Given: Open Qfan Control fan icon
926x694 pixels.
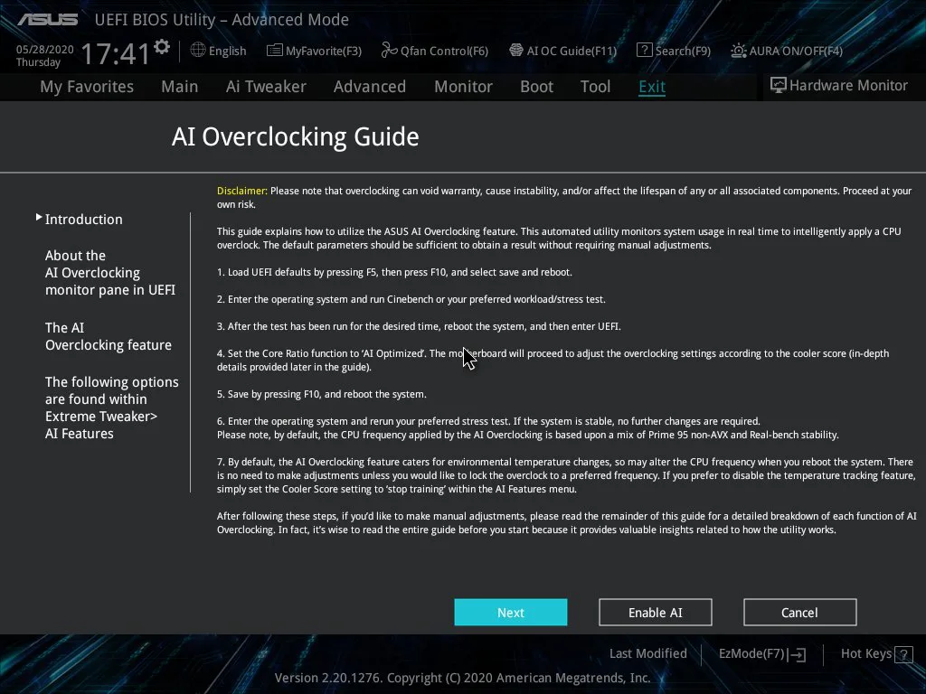Looking at the screenshot, I should pyautogui.click(x=390, y=51).
